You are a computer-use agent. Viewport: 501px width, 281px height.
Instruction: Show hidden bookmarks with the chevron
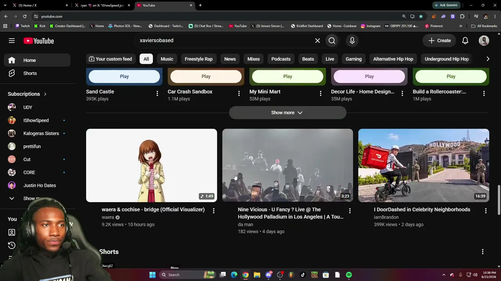pyautogui.click(x=461, y=26)
